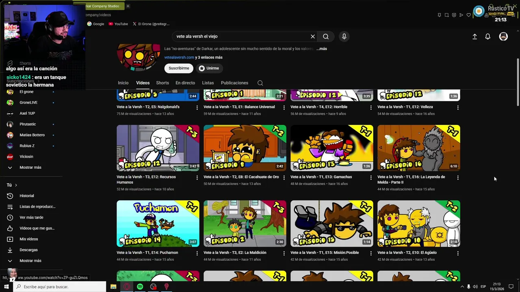Open options menu for Horrible video

(371, 107)
